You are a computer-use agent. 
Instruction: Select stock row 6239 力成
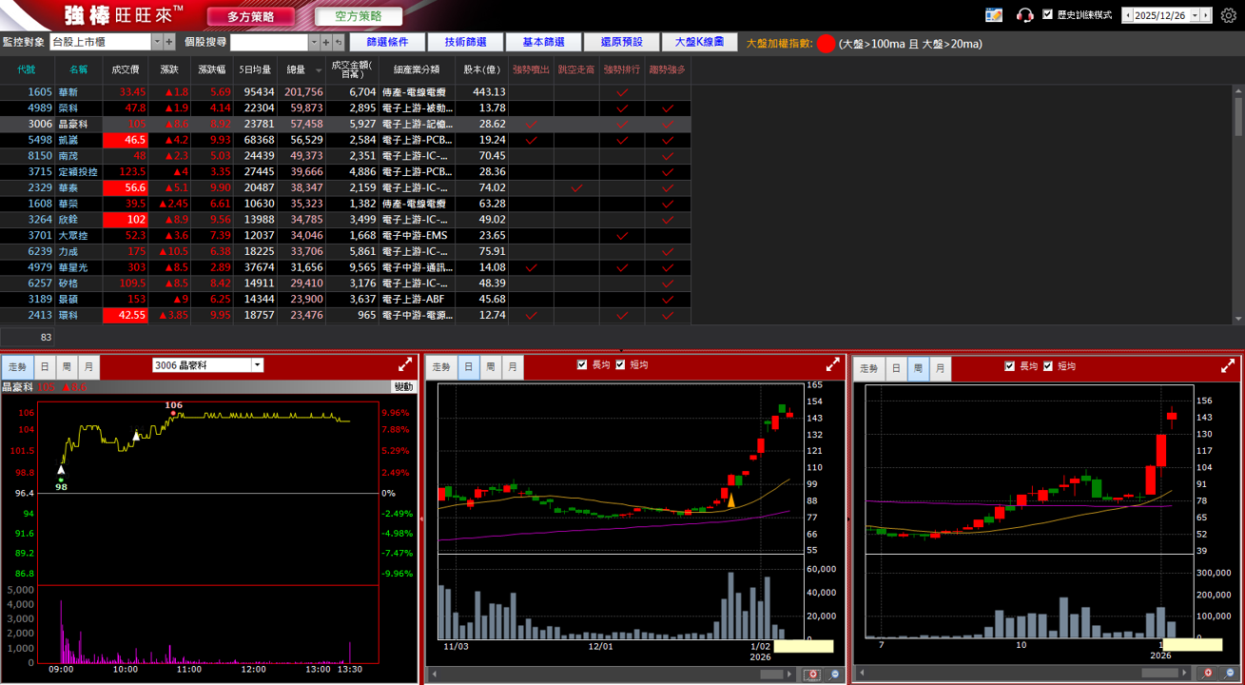345,251
